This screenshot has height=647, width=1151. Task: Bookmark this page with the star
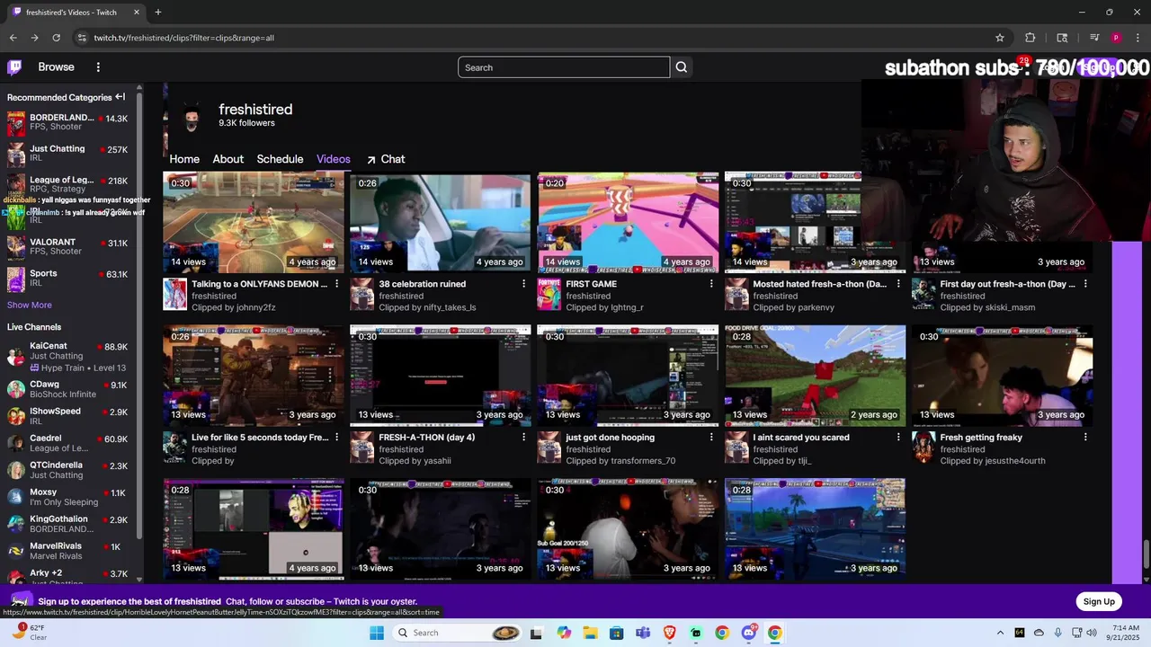1000,38
